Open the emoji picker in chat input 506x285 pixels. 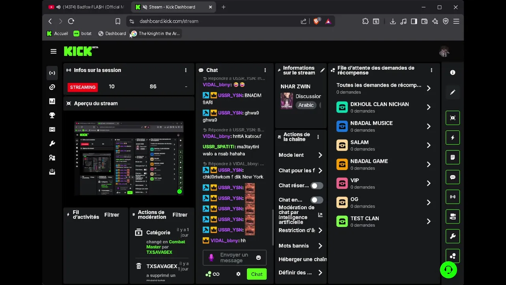(259, 257)
